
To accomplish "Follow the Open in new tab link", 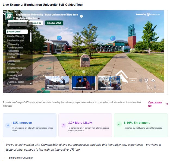I will [155, 104].
